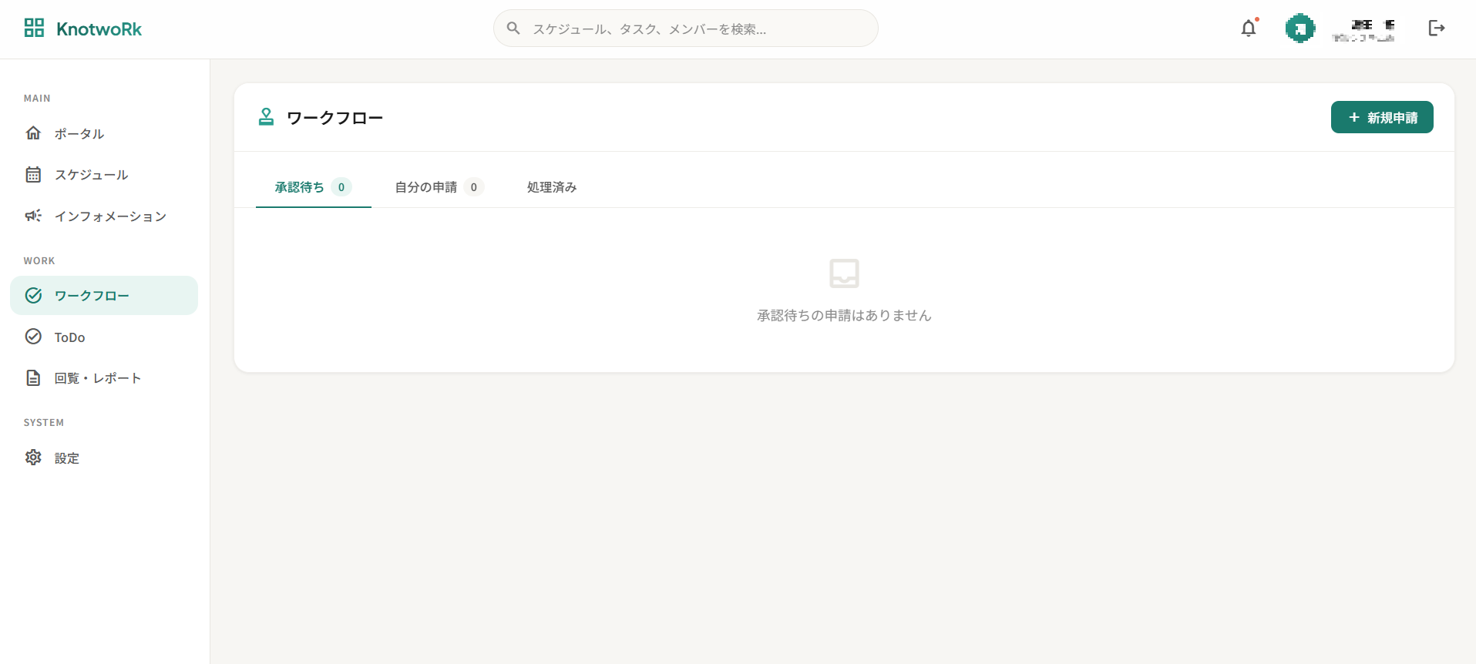Click the portal home icon
Image resolution: width=1476 pixels, height=664 pixels.
[x=33, y=133]
